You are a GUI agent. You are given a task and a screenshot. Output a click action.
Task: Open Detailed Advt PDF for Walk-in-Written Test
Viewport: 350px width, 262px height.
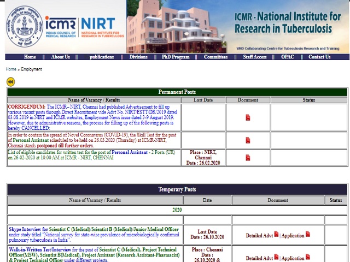pos(276,257)
